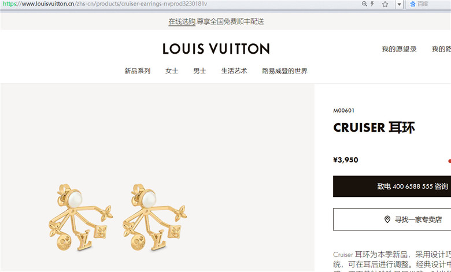This screenshot has width=451, height=272.
Task: Open the 女士 menu
Action: pos(172,71)
